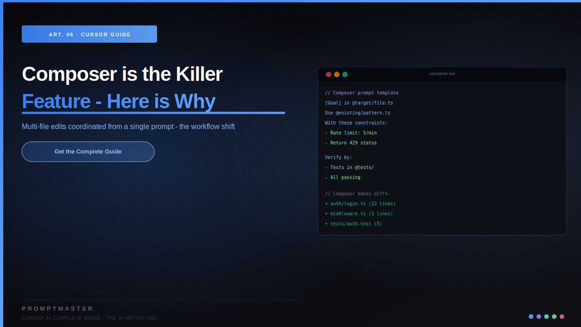Click the '- Rate limit: 5/min' line
The width and height of the screenshot is (581, 327).
coord(351,133)
